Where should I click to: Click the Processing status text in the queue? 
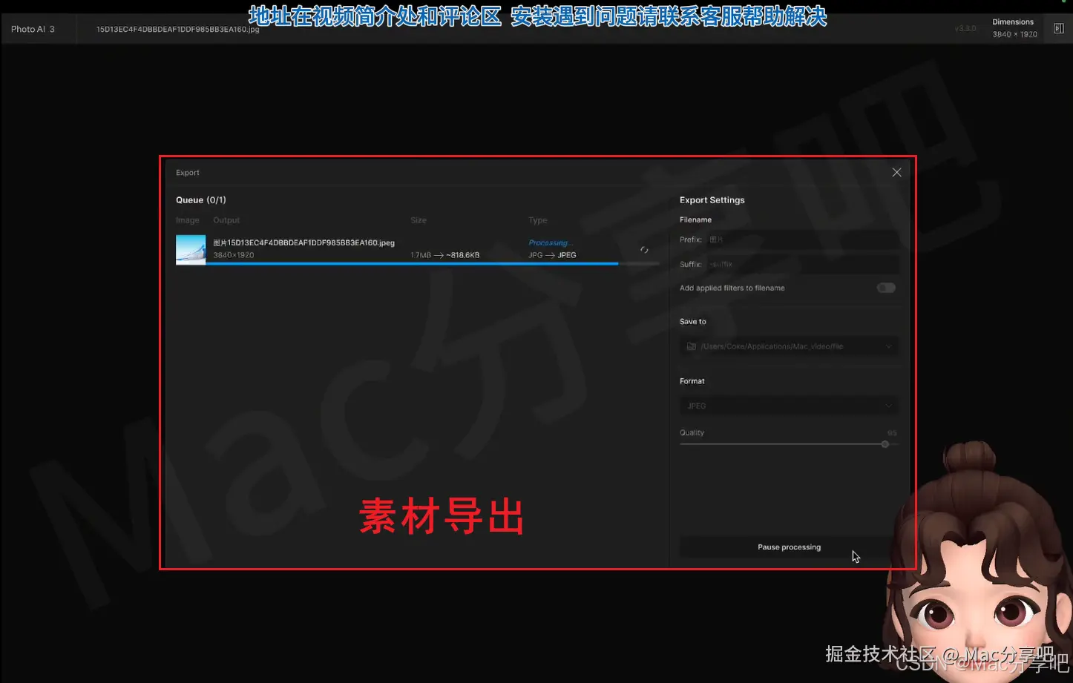tap(550, 242)
